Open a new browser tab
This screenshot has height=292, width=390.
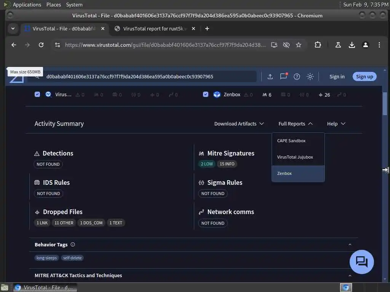coord(207,29)
